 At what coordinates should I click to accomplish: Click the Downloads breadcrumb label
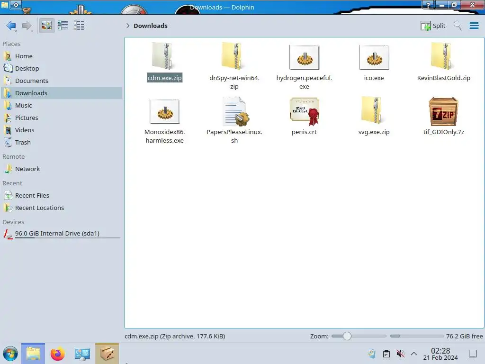(151, 26)
